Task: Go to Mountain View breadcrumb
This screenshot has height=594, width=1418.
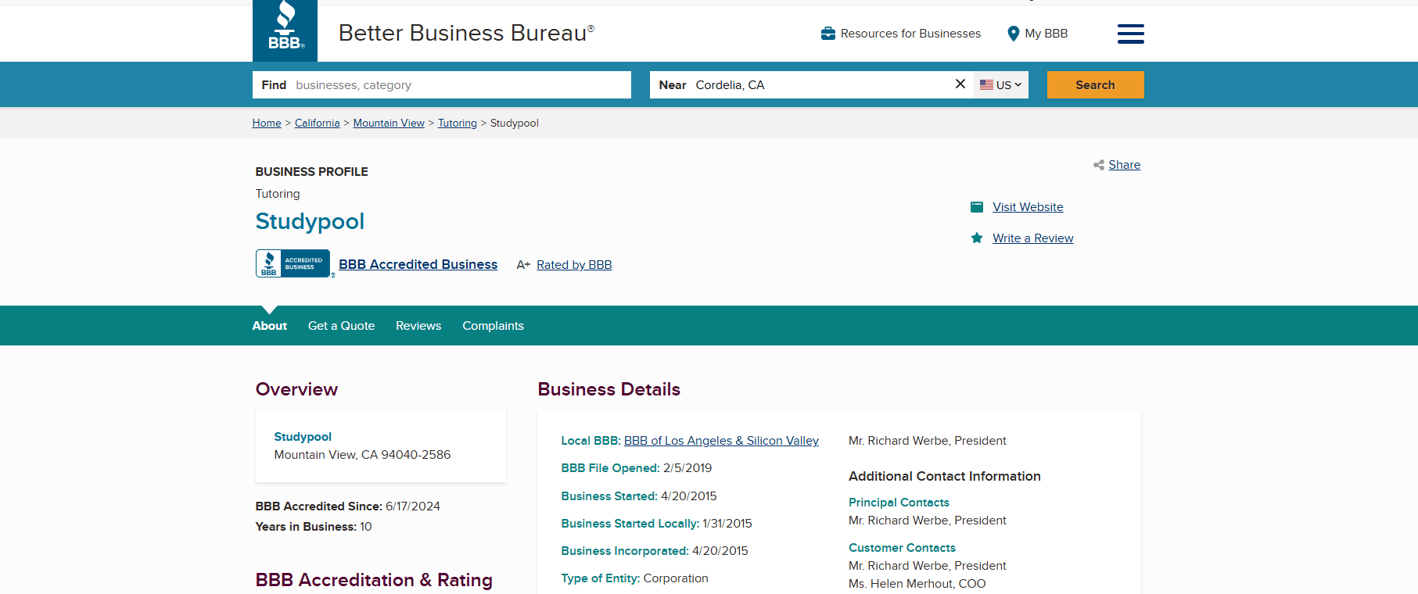Action: [389, 123]
